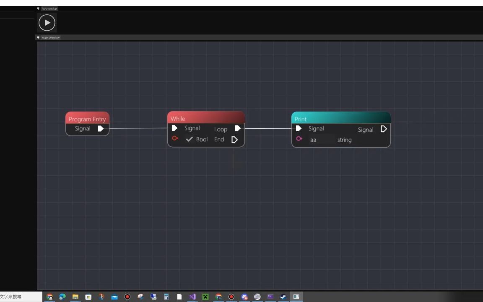This screenshot has width=483, height=302.
Task: Toggle the Bool checkbox on While node
Action: [190, 139]
